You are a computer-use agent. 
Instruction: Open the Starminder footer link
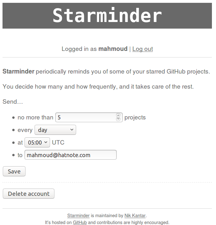(78, 216)
